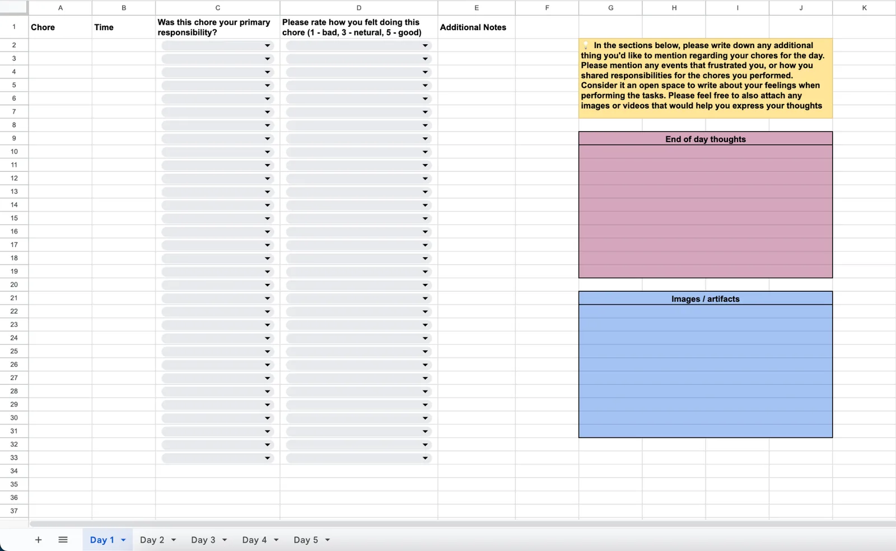
Task: Click the Additional Notes cell in row 2
Action: 477,45
